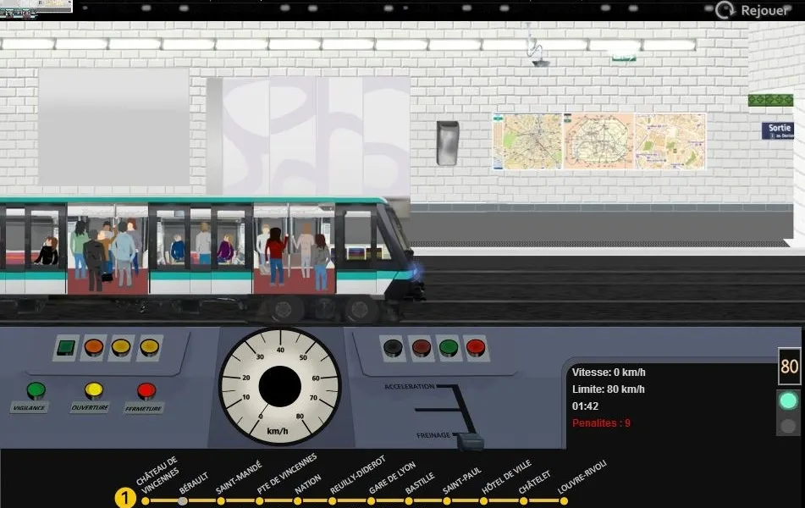Click the line 1 number badge
The image size is (805, 508).
point(125,499)
